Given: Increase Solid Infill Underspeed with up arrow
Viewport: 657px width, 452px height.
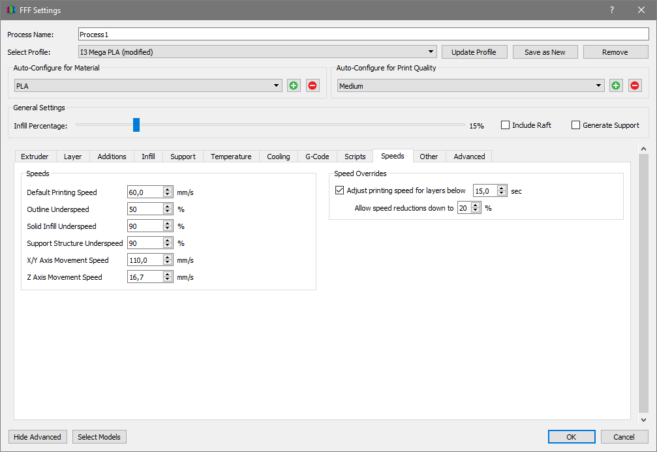Looking at the screenshot, I should 168,223.
